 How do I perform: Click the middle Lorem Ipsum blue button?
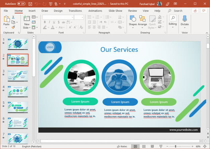pos(120,102)
